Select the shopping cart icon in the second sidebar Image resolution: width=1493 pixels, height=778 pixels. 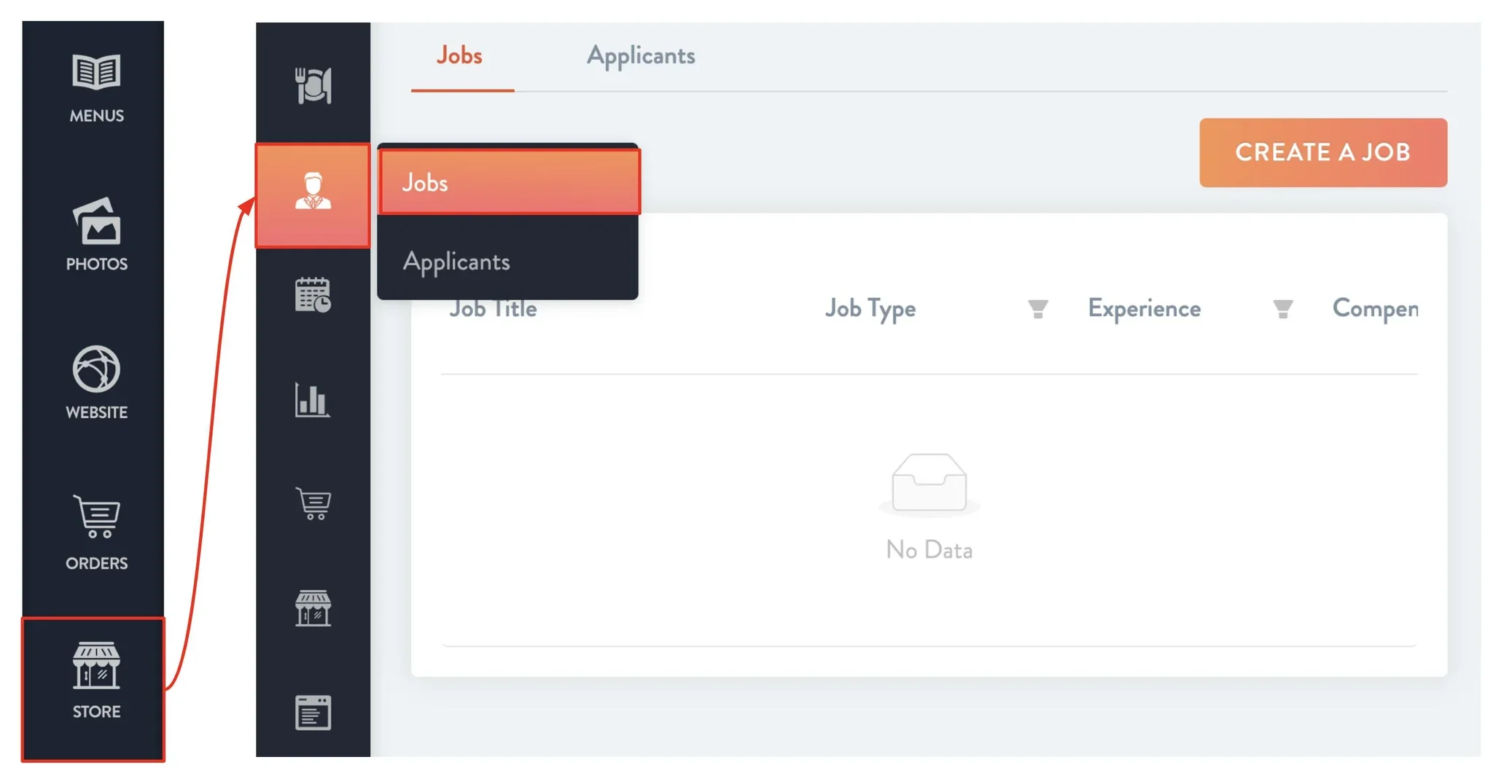tap(313, 503)
